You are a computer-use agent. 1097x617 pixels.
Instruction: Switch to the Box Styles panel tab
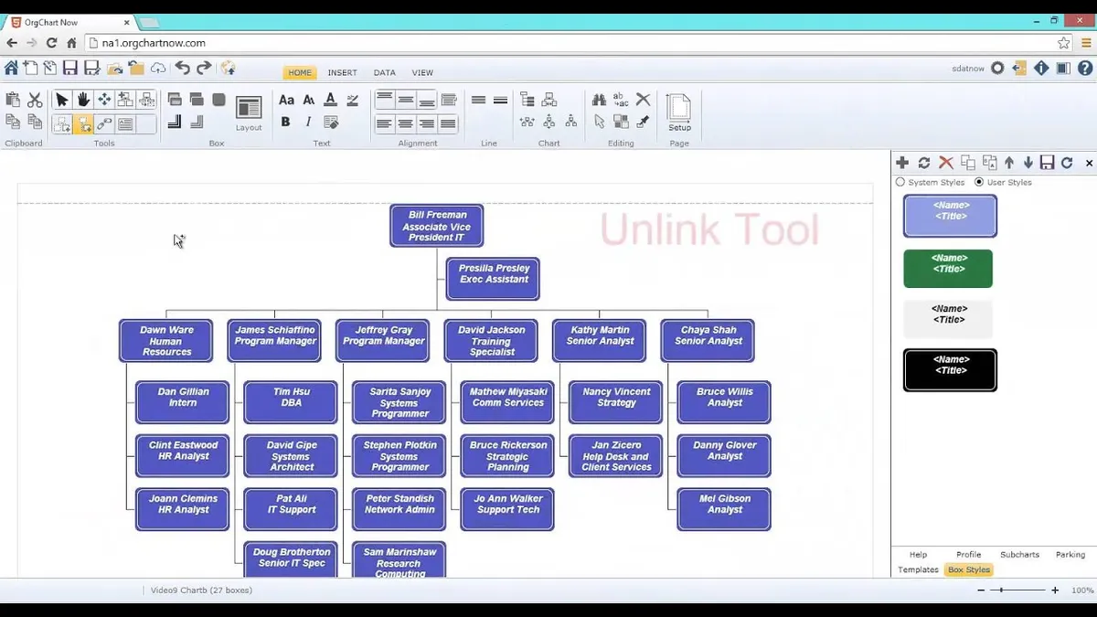969,569
